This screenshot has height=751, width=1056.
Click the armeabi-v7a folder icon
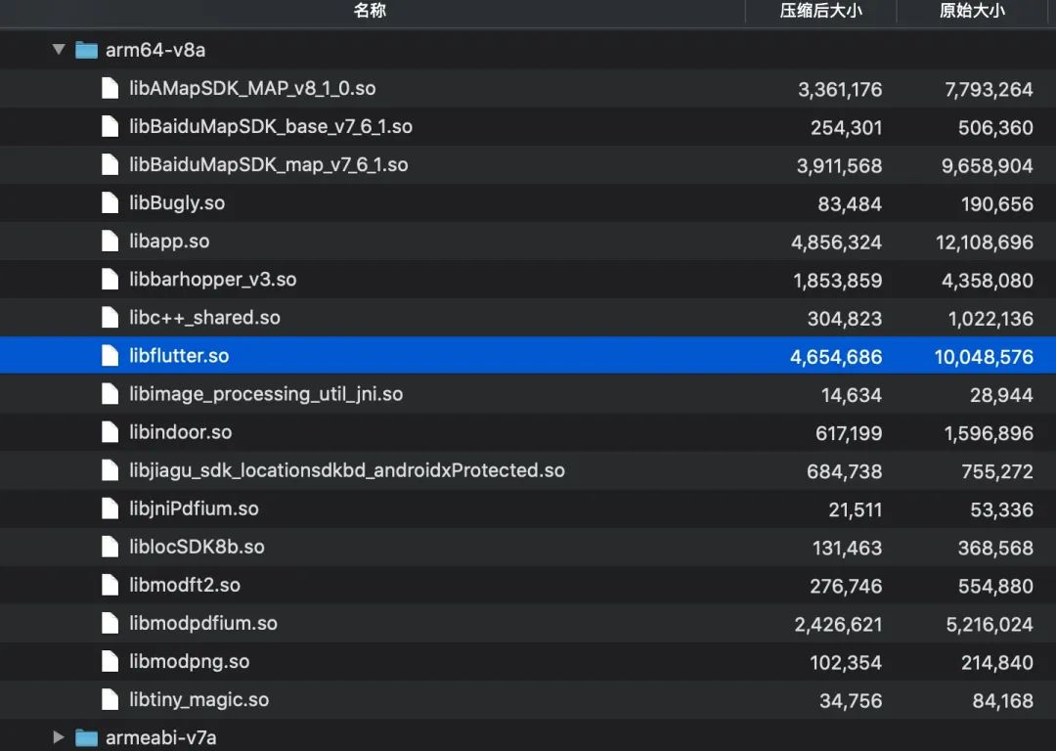tap(86, 737)
